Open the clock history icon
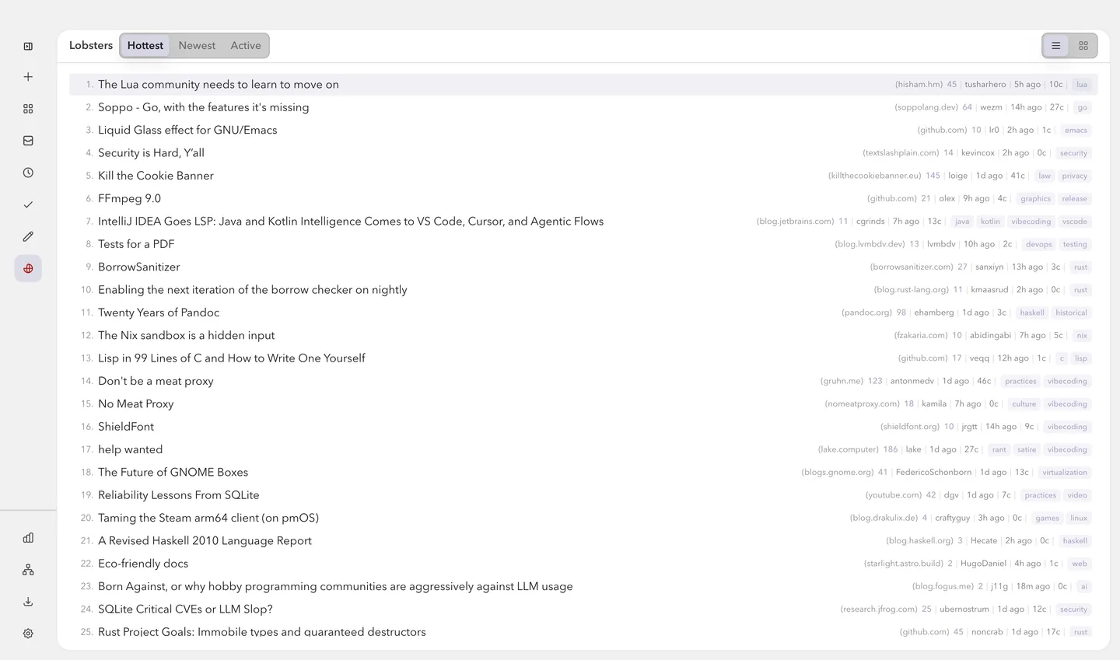This screenshot has height=660, width=1120. click(28, 173)
